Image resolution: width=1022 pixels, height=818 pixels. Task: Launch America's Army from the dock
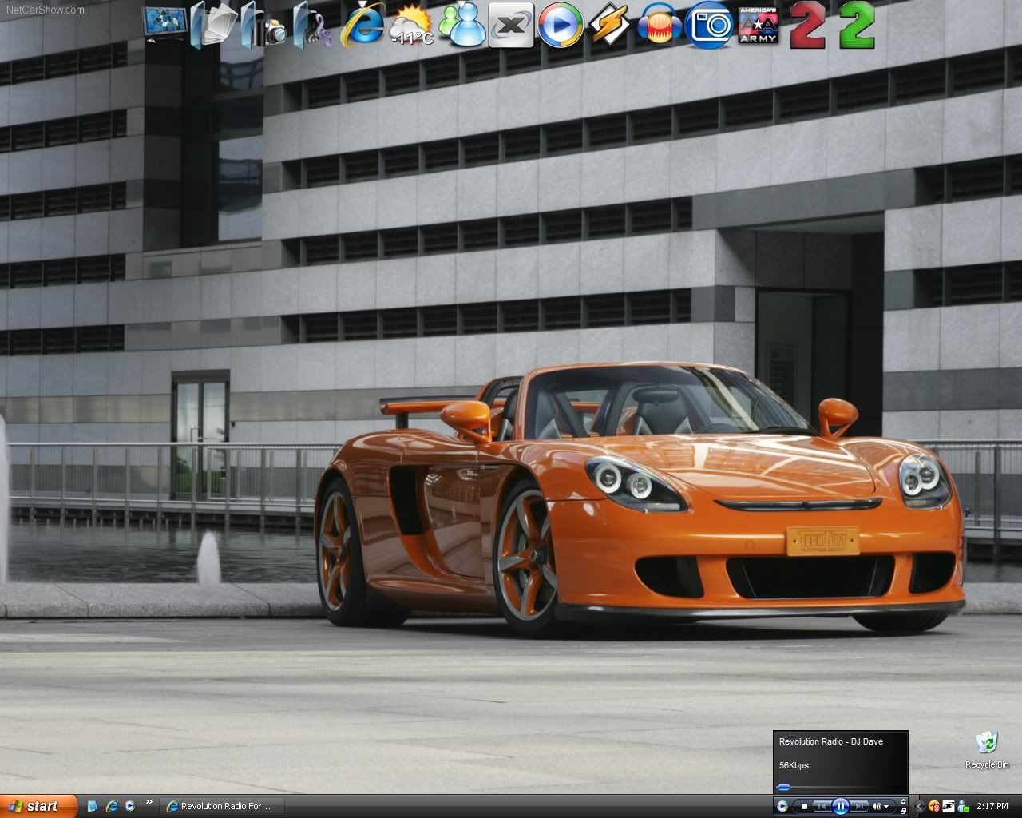[759, 25]
